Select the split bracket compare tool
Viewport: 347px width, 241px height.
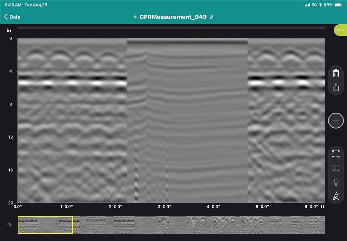click(336, 168)
